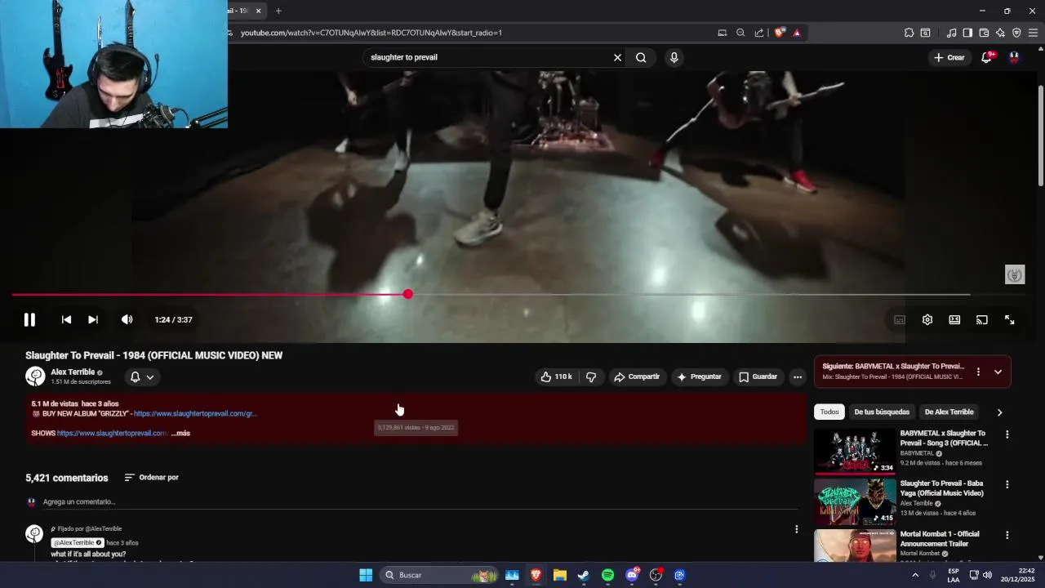Click the Alex Terrible channel avatar

(x=35, y=376)
